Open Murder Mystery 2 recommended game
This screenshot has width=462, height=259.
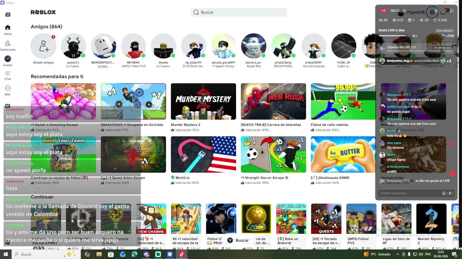click(x=203, y=101)
